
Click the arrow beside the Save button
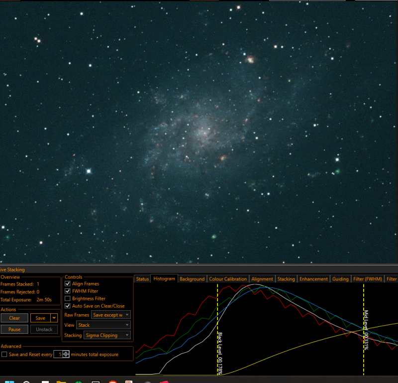pyautogui.click(x=54, y=318)
